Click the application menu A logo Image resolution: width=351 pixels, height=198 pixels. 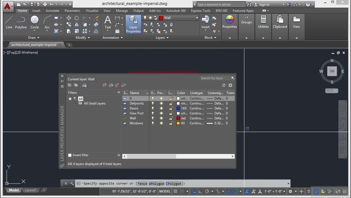pos(7,6)
